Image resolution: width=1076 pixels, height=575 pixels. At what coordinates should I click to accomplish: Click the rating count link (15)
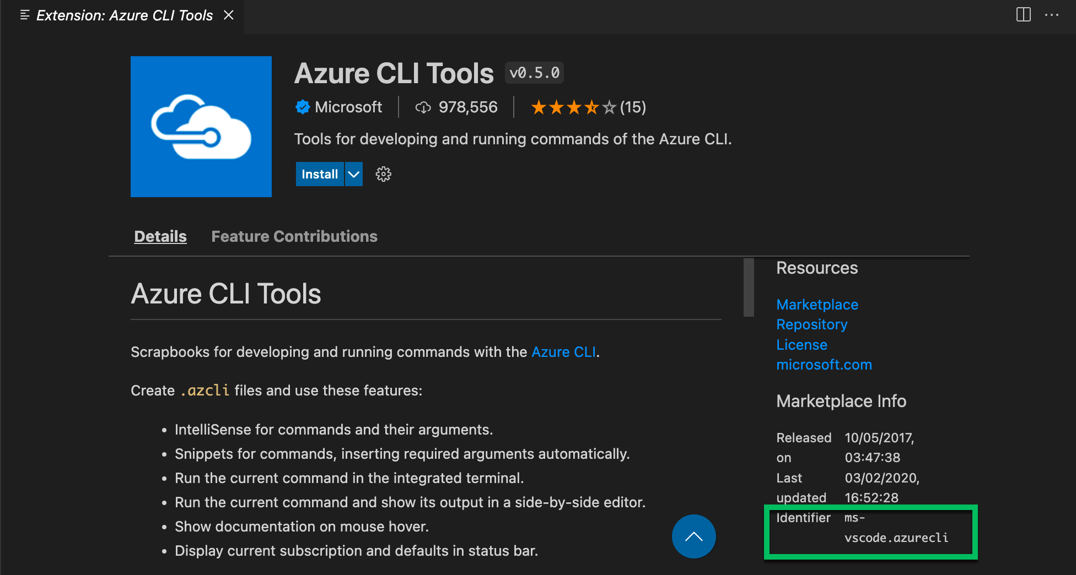[633, 107]
